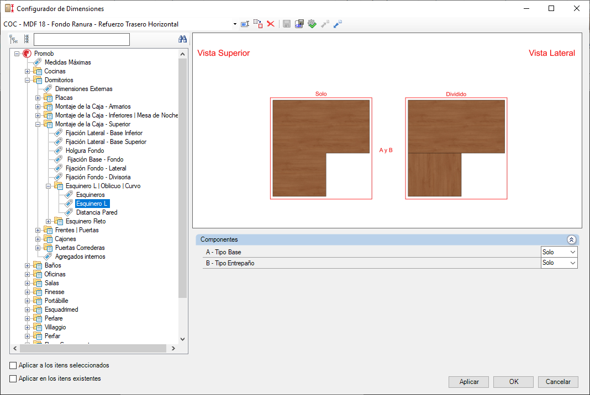This screenshot has width=590, height=395.
Task: Collapse Montaje de la Caja - Superior
Action: (x=38, y=124)
